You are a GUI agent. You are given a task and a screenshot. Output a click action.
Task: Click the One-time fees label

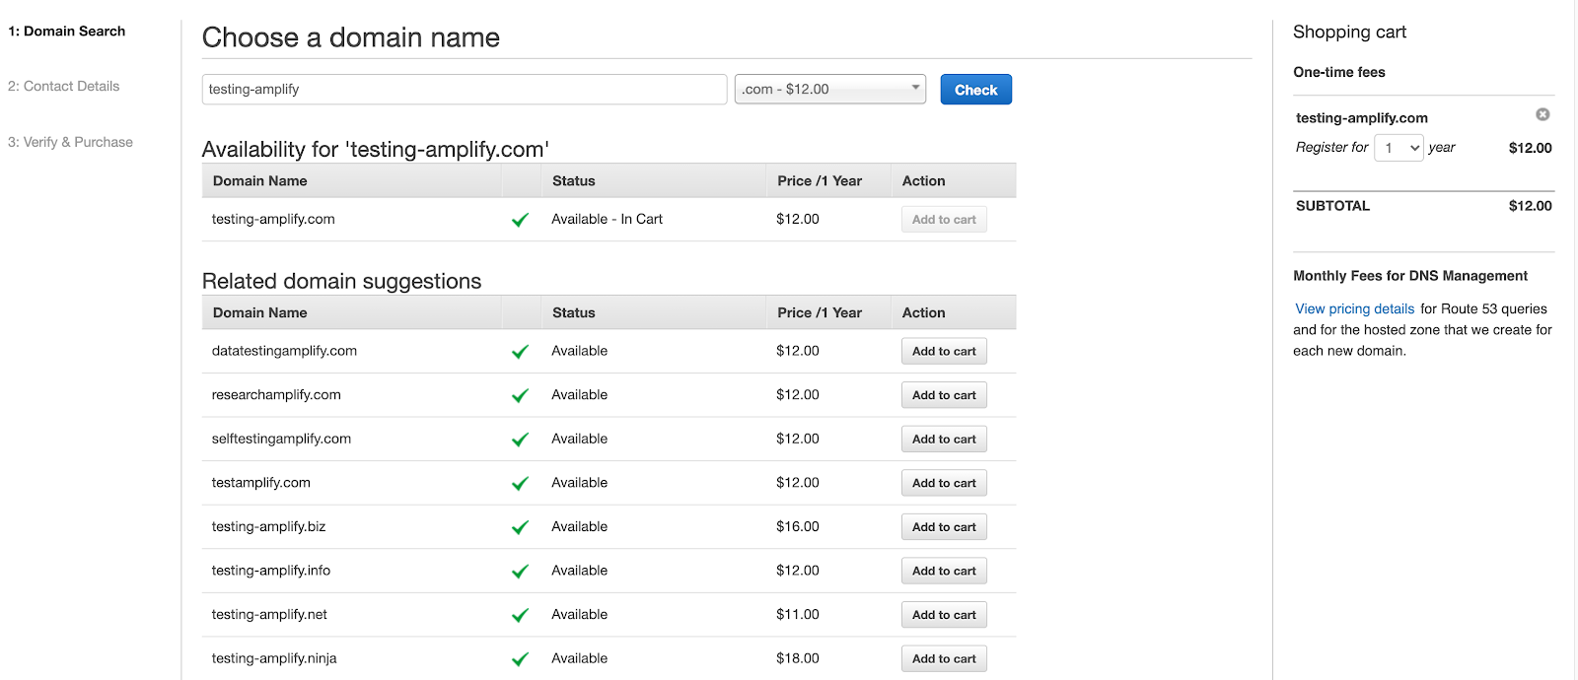[x=1339, y=72]
